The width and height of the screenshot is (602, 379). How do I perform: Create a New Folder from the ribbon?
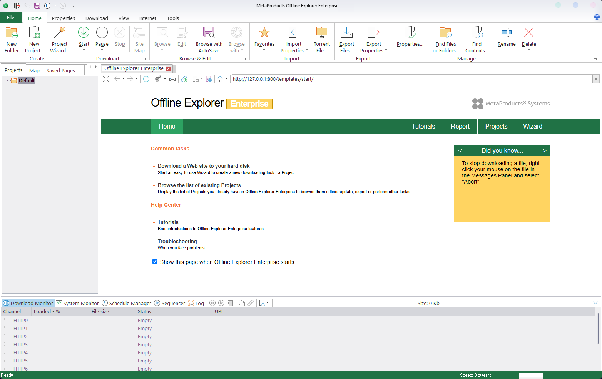click(x=12, y=40)
